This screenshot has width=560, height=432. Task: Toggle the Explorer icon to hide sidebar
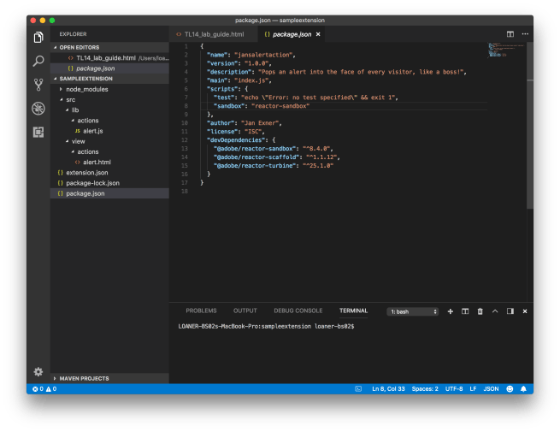click(38, 38)
